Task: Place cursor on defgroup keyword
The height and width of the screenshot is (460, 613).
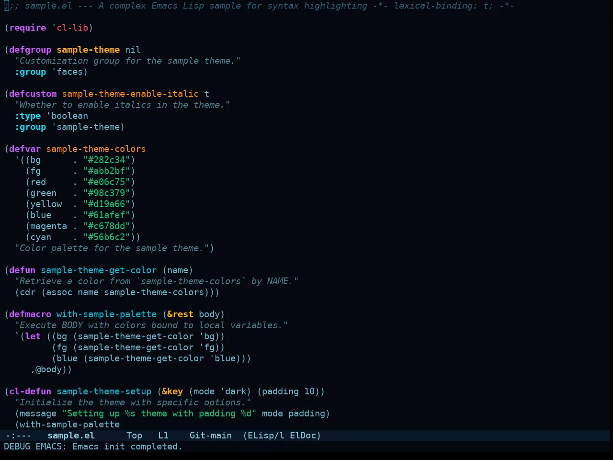Action: [30, 49]
